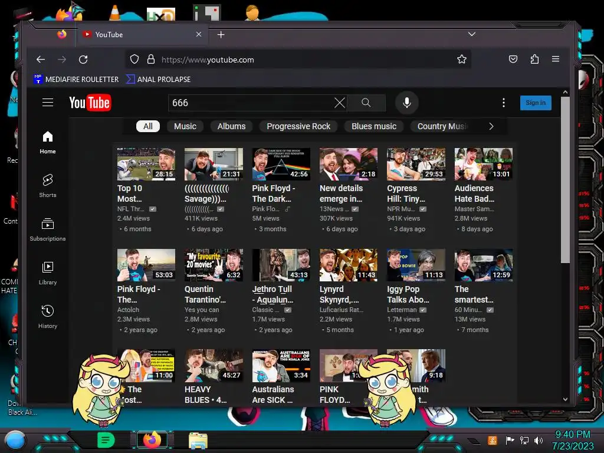This screenshot has height=453, width=604.
Task: Open Jethro Tull Aqualung video title
Action: [273, 294]
